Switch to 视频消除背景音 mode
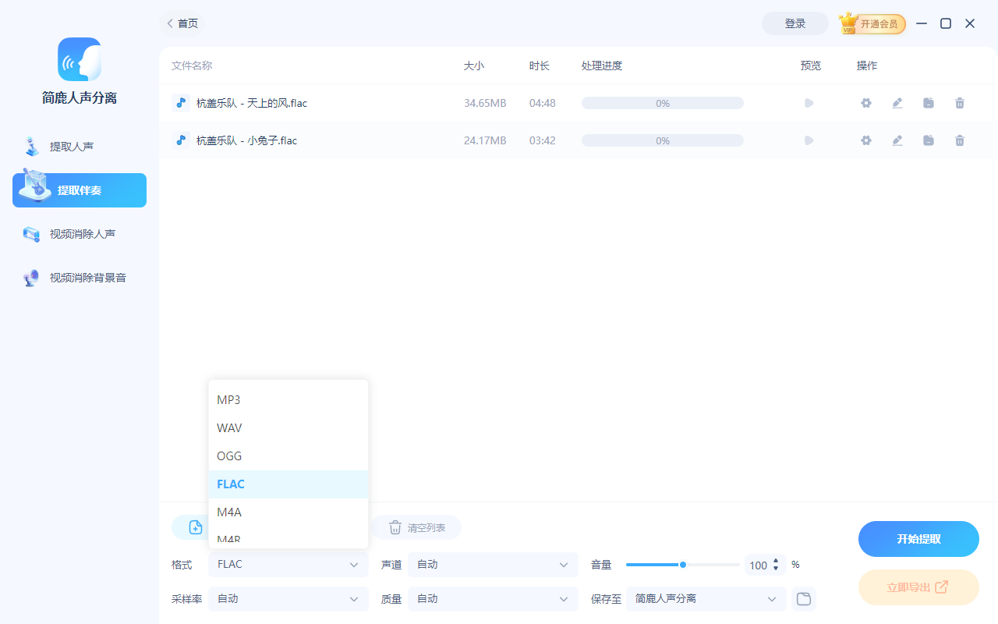Image resolution: width=998 pixels, height=624 pixels. 78,277
